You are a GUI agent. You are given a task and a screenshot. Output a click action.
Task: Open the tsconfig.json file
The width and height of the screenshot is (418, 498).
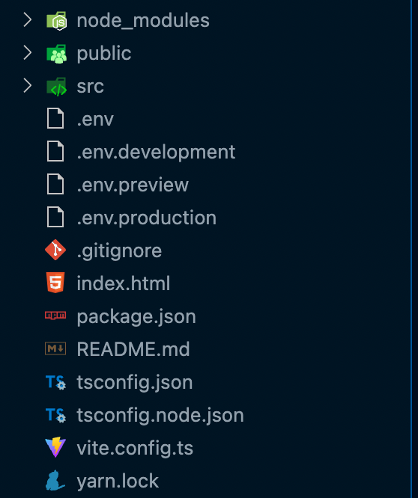coord(135,382)
